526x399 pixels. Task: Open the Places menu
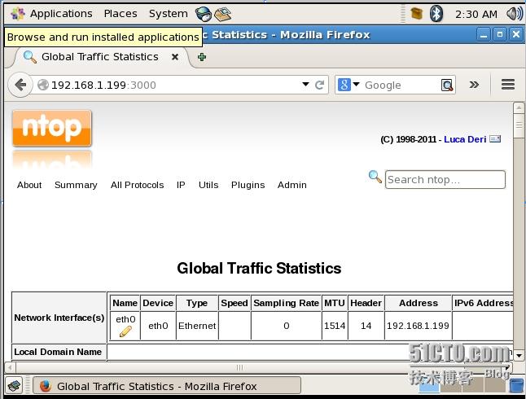[121, 14]
